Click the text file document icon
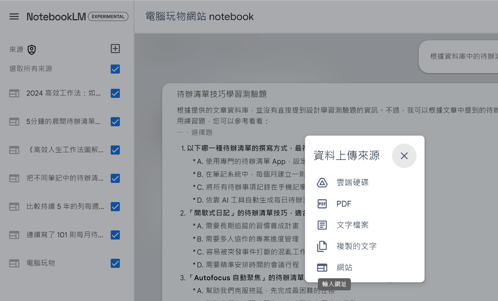 point(322,225)
